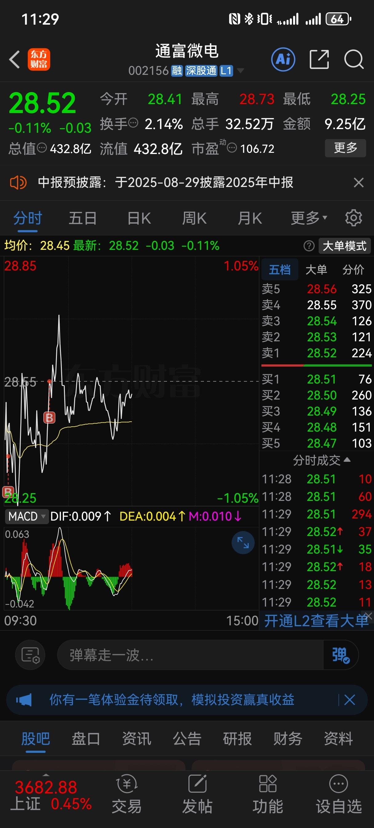Toggle 大单模式 mode
The height and width of the screenshot is (828, 374).
click(344, 246)
